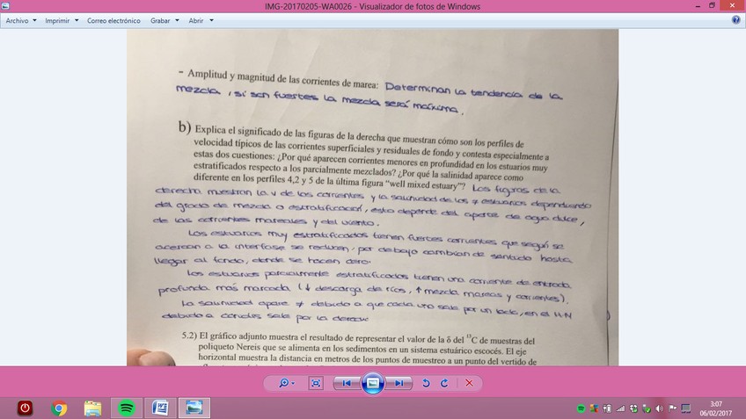746x419 pixels.
Task: Expand the Archivo dropdown arrow
Action: [34, 20]
